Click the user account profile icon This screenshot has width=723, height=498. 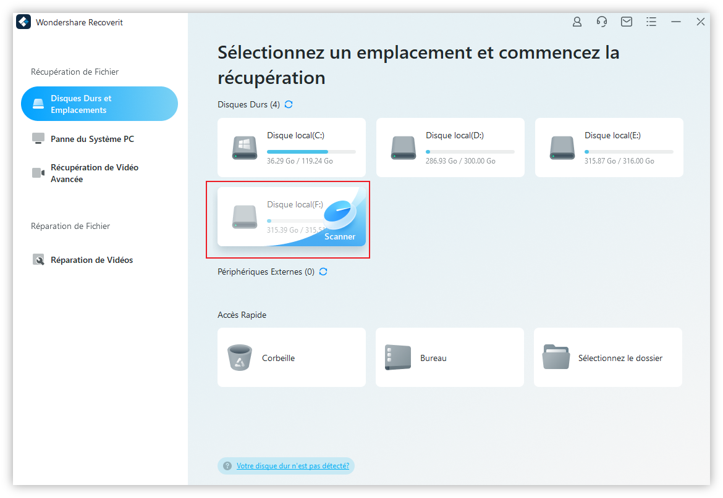[577, 22]
